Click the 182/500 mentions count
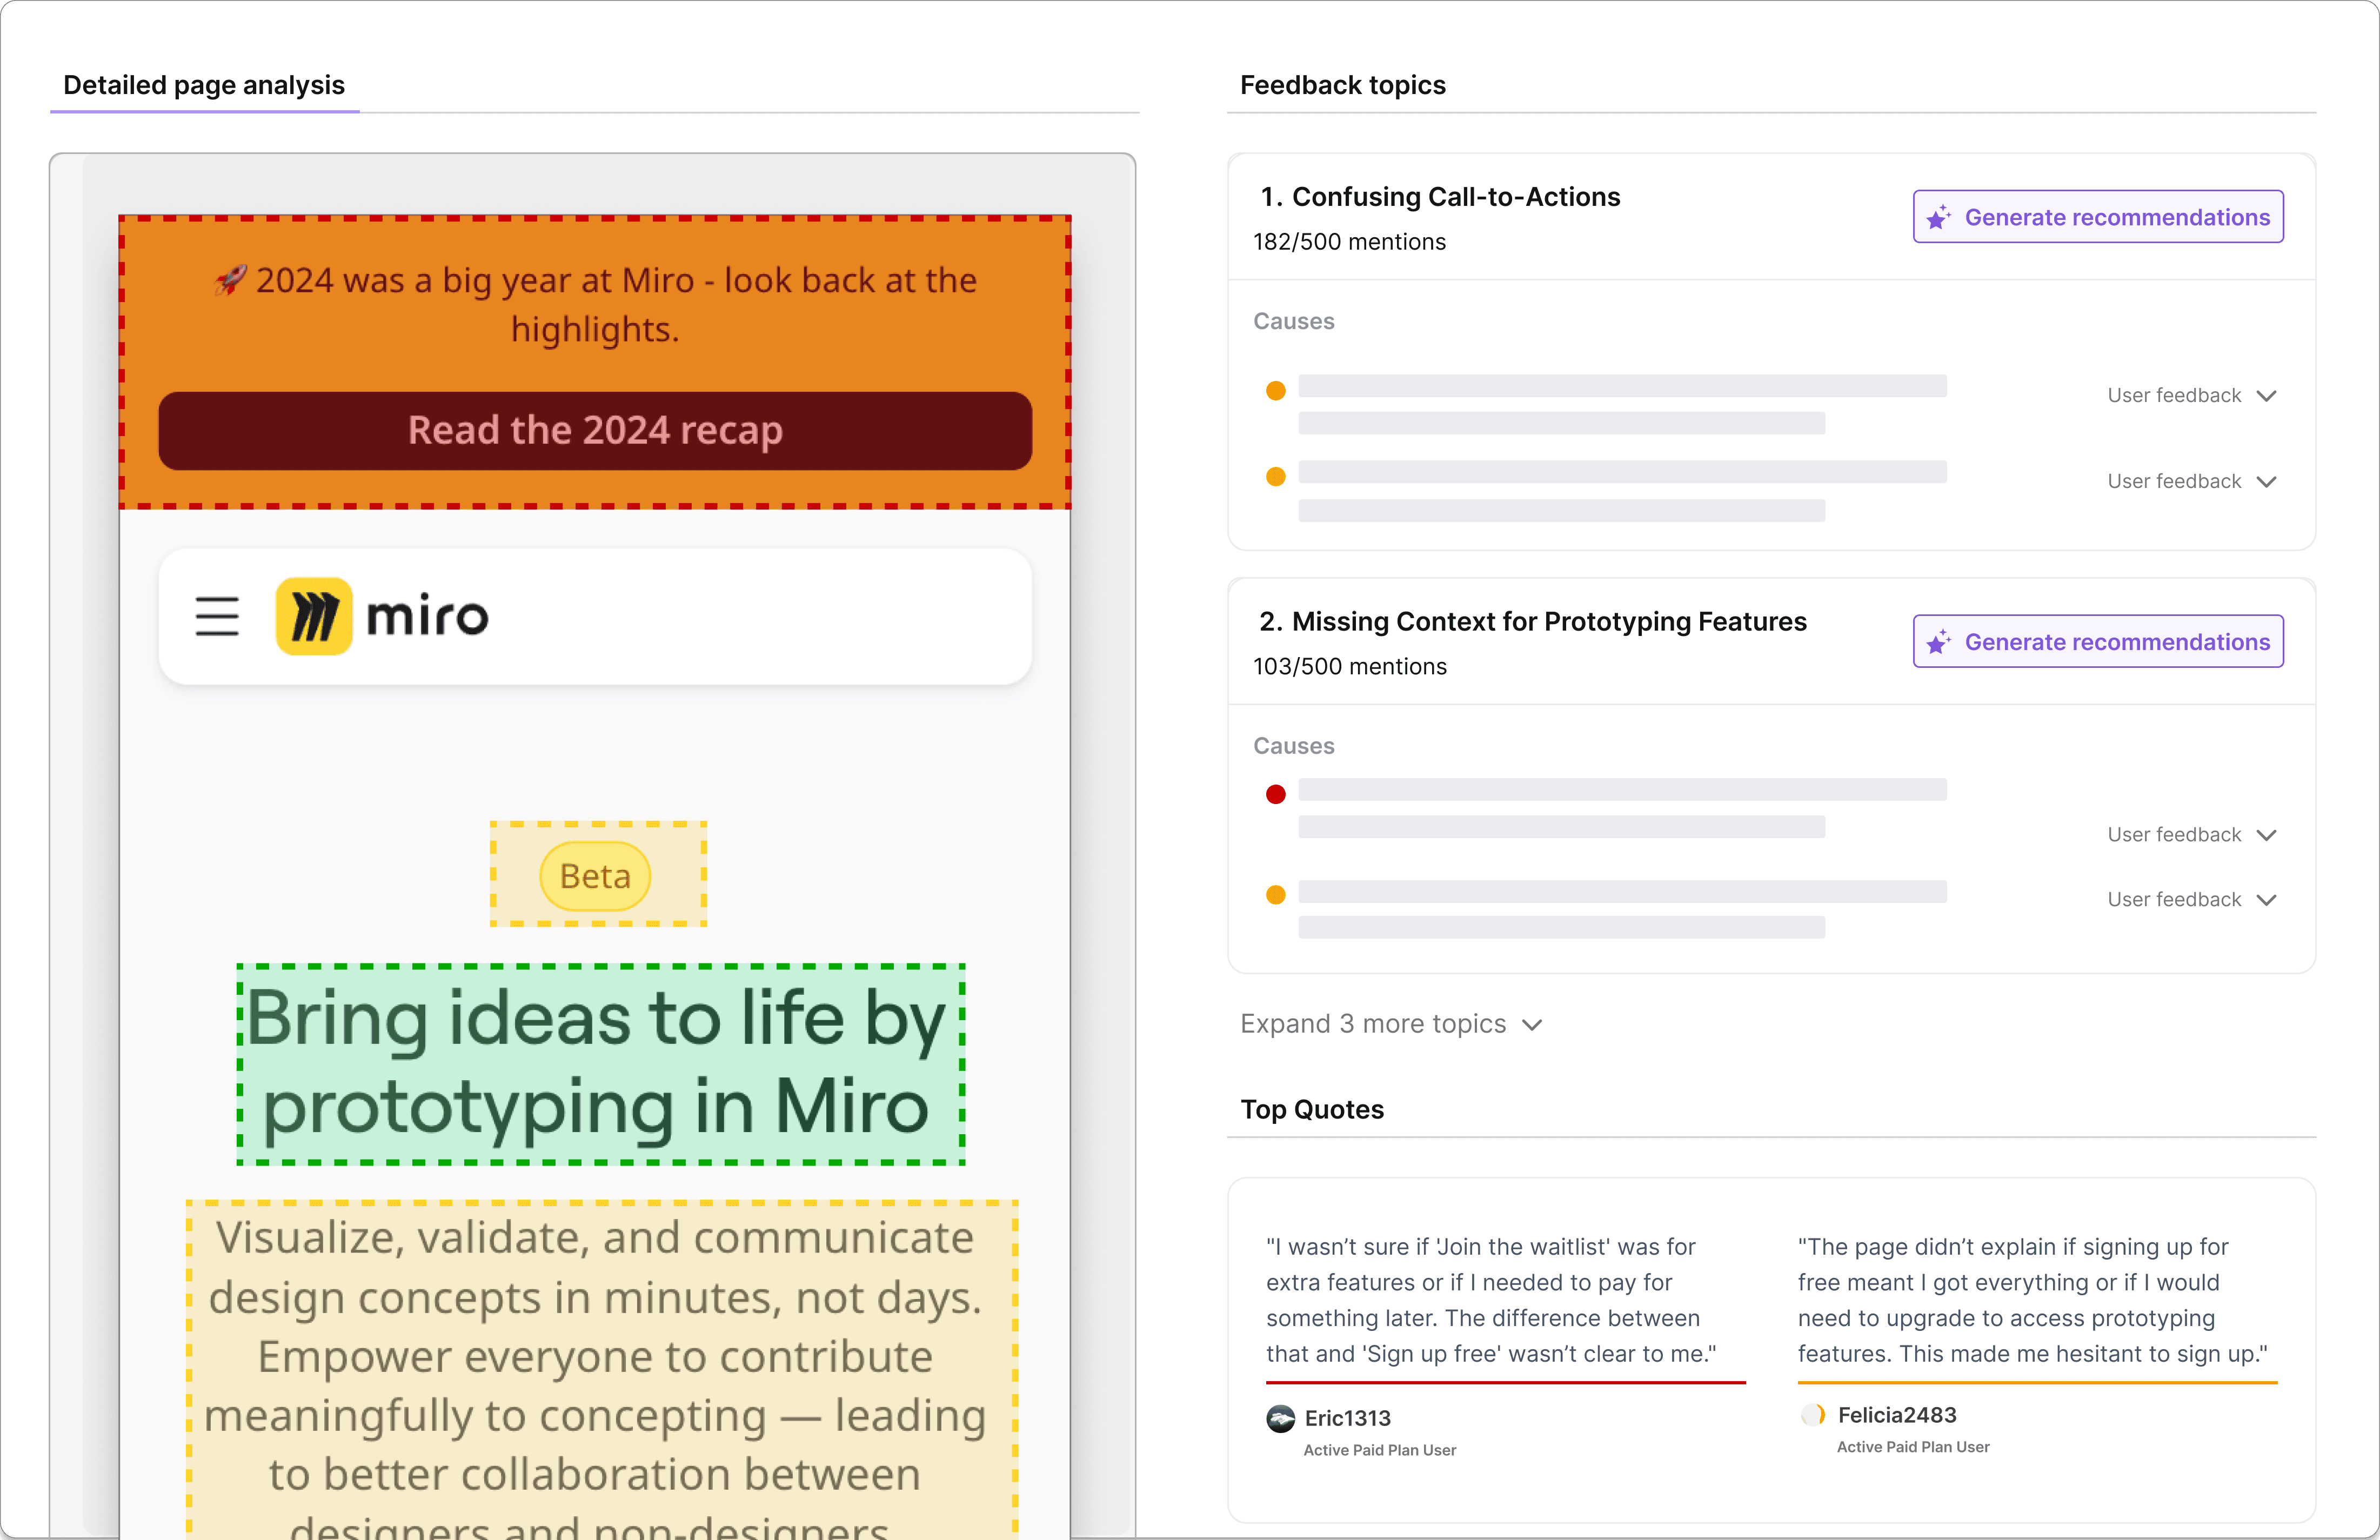This screenshot has width=2380, height=1540. tap(1349, 242)
